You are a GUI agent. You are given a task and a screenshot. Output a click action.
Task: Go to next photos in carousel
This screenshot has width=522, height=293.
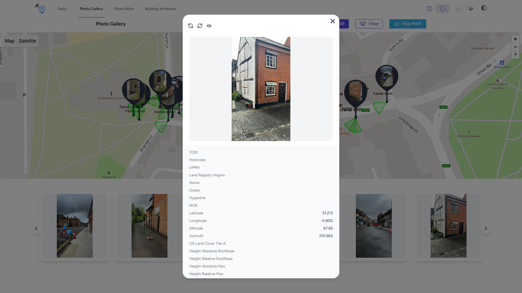pos(486,228)
